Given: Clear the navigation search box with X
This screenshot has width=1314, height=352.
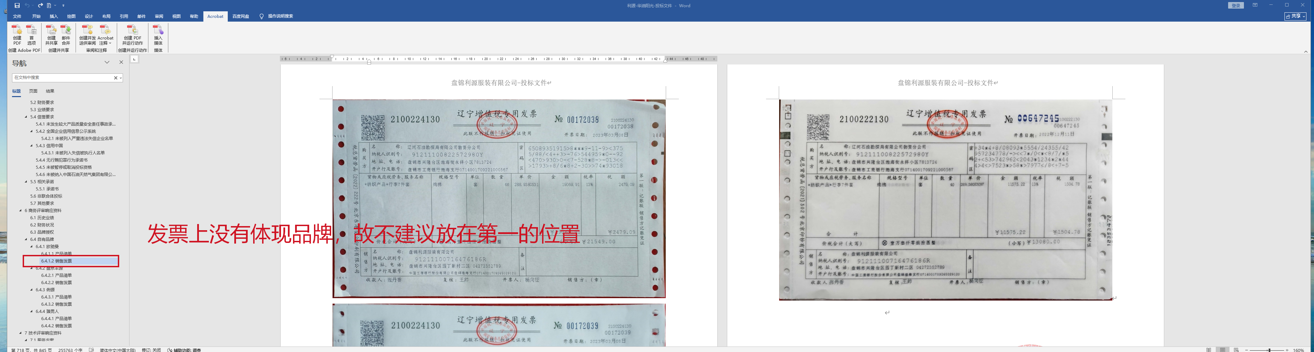Looking at the screenshot, I should 116,78.
